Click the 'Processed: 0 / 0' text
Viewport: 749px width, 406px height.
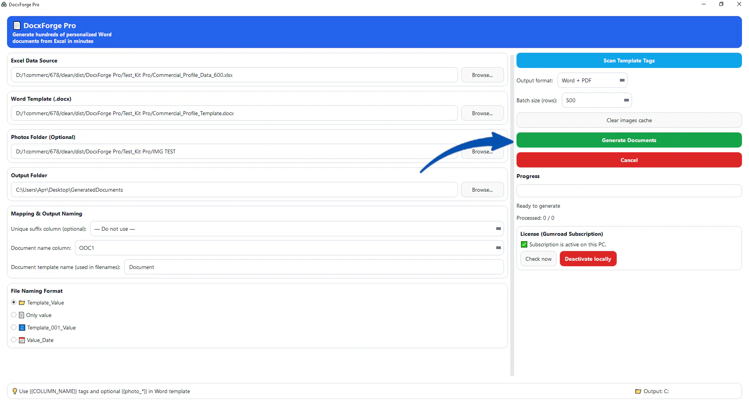click(535, 218)
